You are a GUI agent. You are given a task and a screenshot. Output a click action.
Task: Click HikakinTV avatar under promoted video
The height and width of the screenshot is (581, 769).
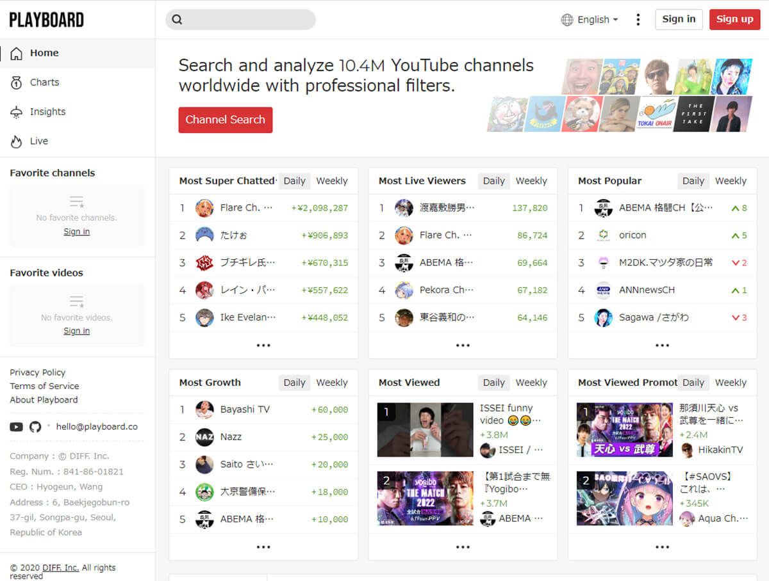[x=687, y=450]
